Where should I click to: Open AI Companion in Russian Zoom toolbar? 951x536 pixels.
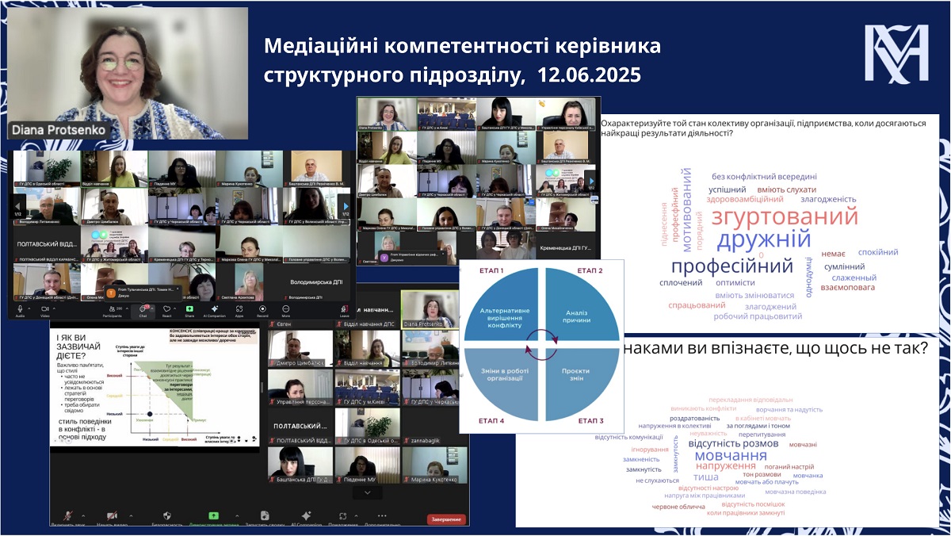point(306,515)
